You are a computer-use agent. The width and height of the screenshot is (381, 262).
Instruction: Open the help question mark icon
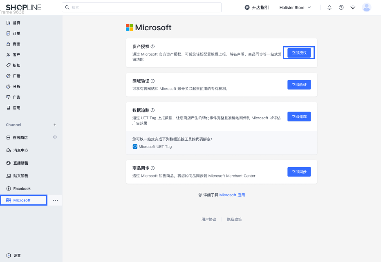point(341,7)
